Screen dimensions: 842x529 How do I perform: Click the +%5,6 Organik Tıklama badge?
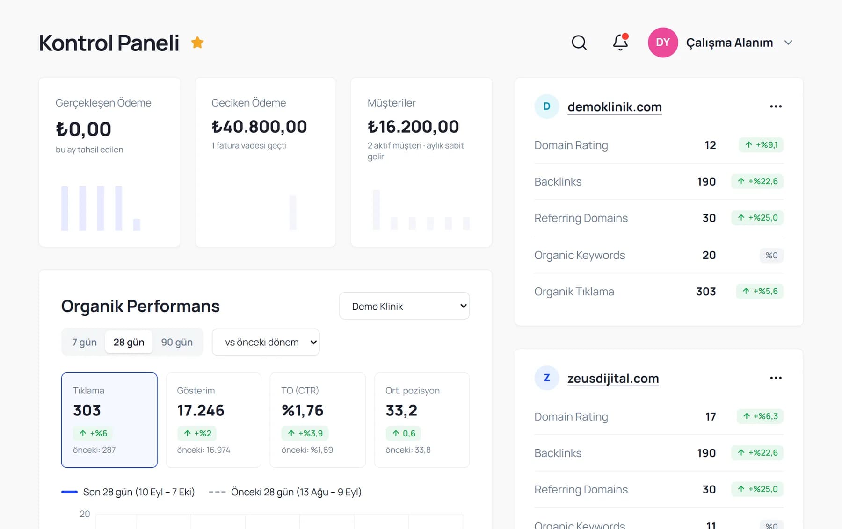[x=760, y=291]
